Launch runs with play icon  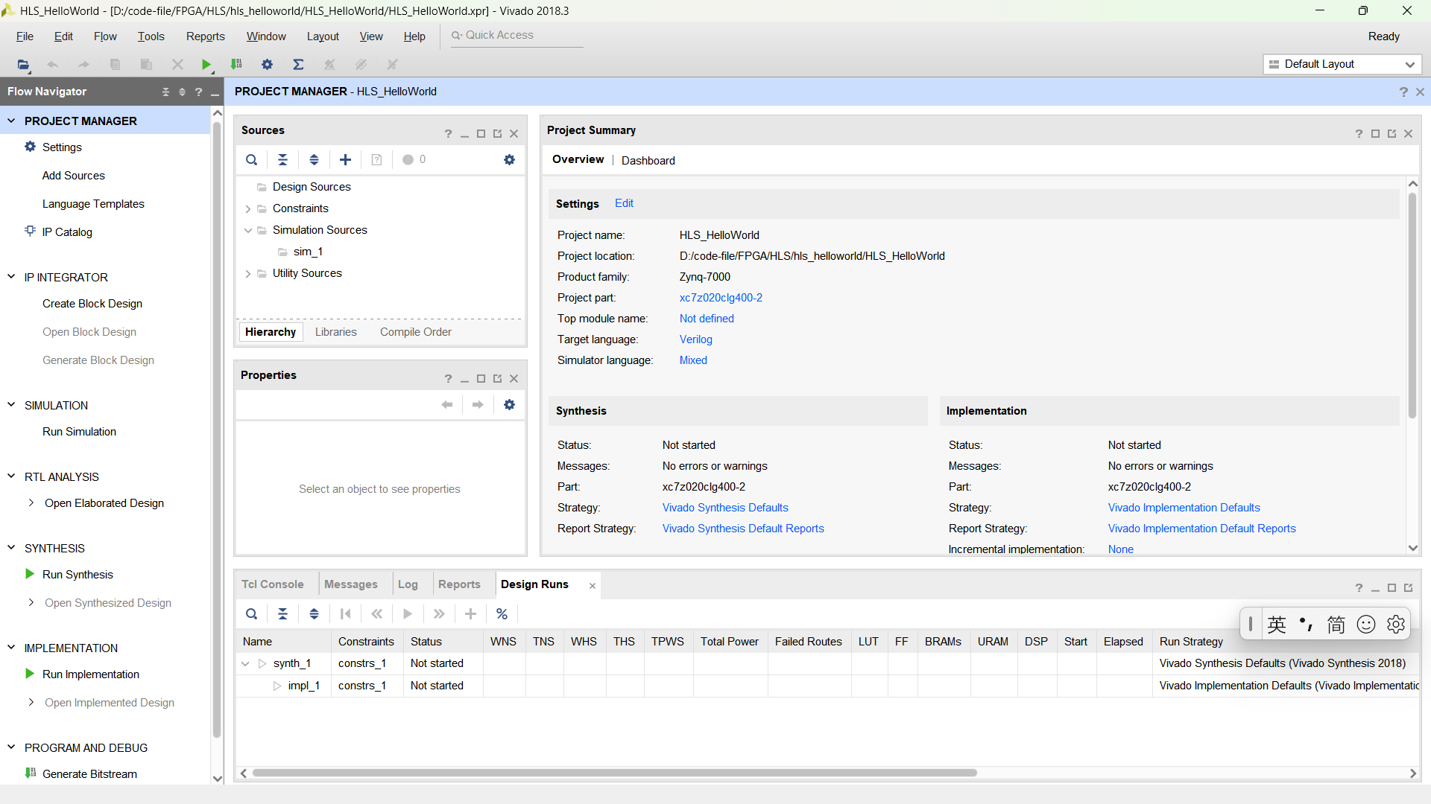click(x=408, y=614)
